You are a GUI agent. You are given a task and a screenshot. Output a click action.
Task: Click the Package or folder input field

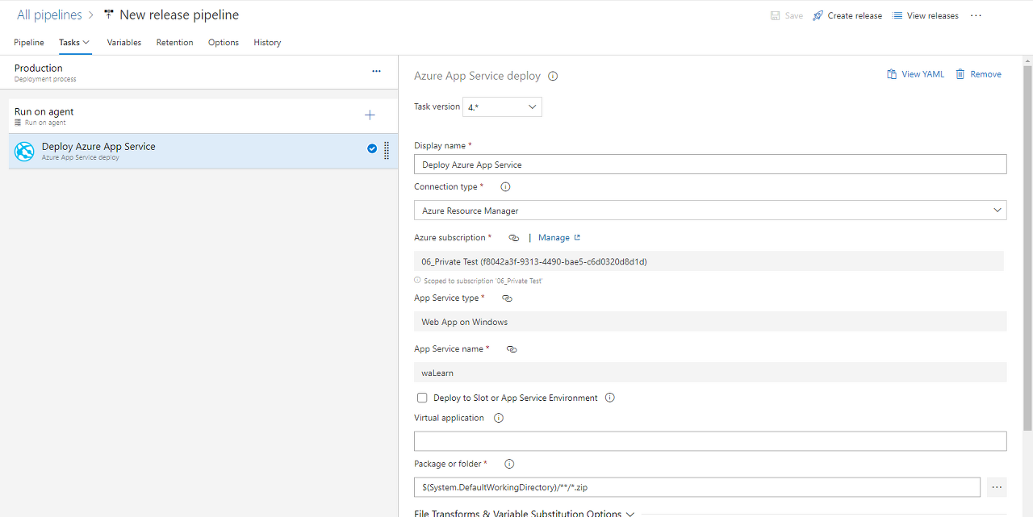pos(697,487)
